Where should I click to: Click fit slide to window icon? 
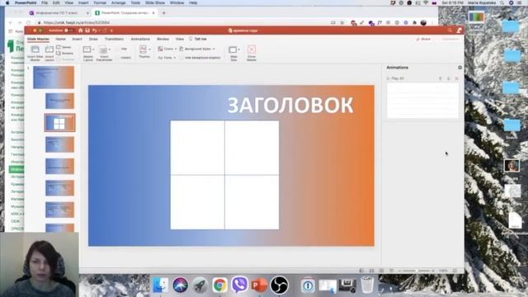click(x=455, y=271)
